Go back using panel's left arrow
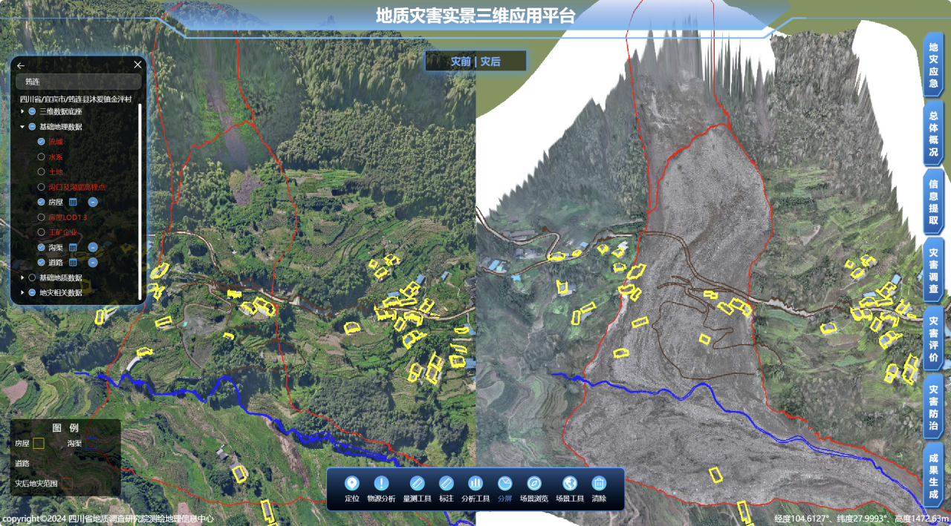 pyautogui.click(x=21, y=65)
